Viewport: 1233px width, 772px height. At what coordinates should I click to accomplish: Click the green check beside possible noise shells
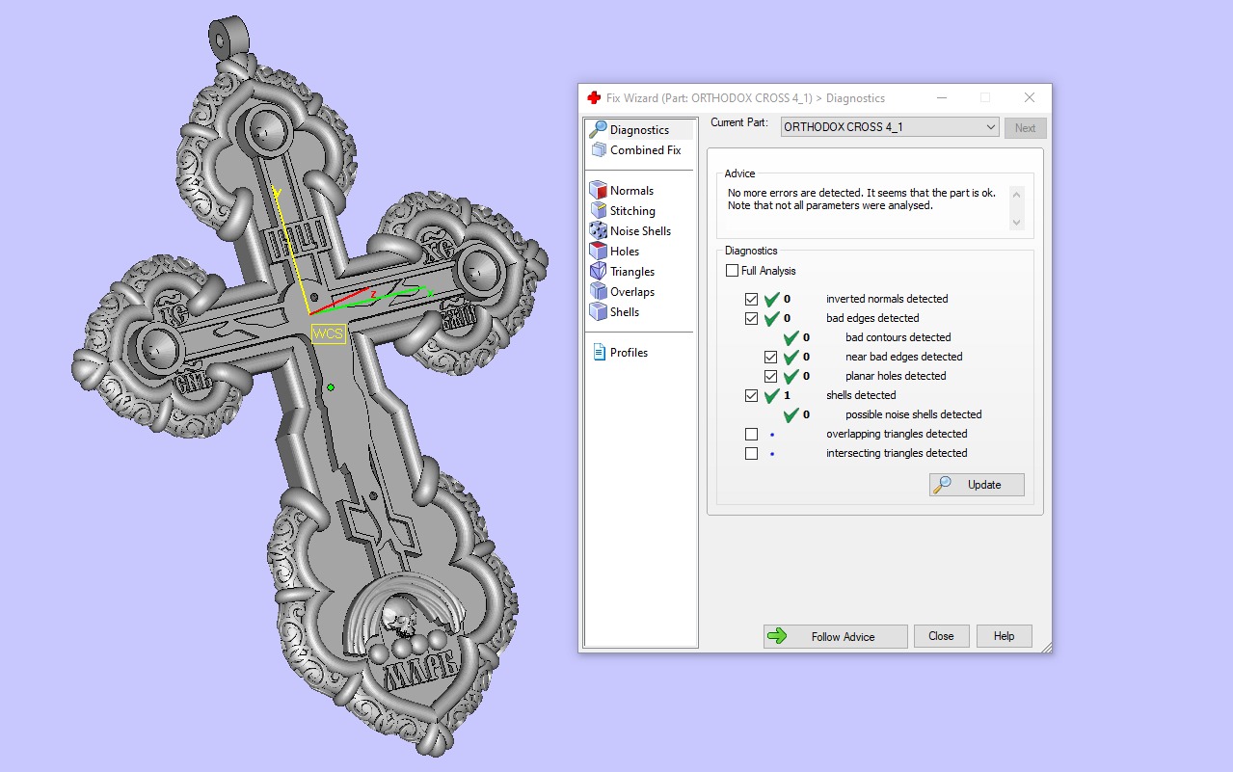tap(791, 414)
